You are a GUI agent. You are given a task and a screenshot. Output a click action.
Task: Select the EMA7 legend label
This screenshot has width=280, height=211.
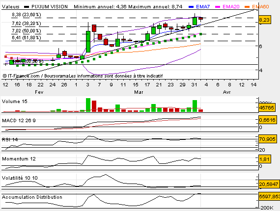click(x=203, y=7)
